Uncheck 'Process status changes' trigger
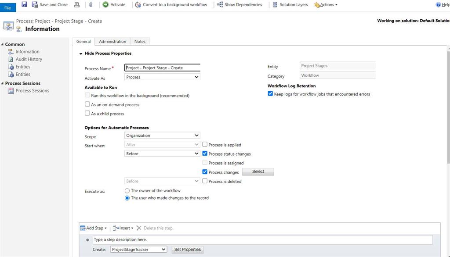This screenshot has height=257, width=450. pos(205,154)
